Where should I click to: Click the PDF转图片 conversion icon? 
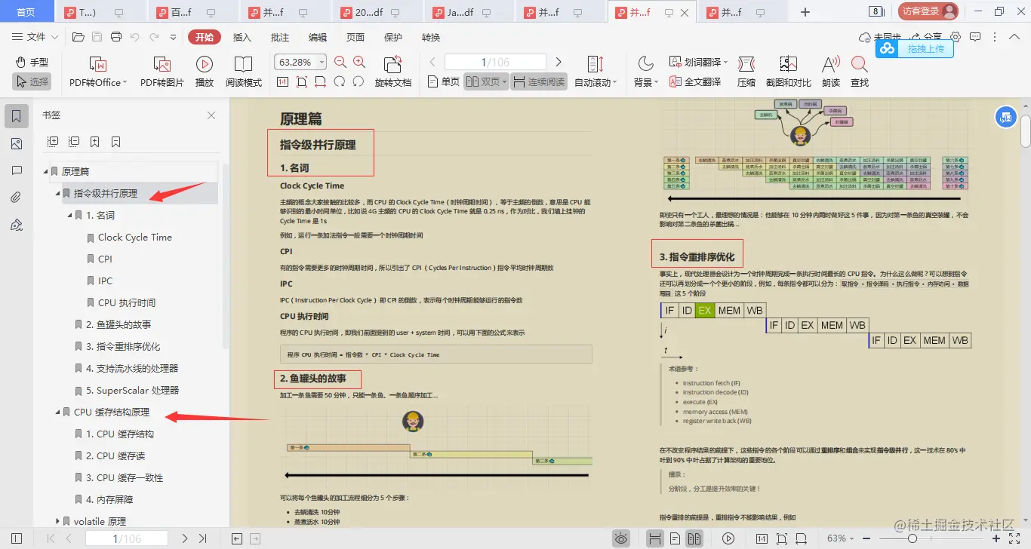161,71
